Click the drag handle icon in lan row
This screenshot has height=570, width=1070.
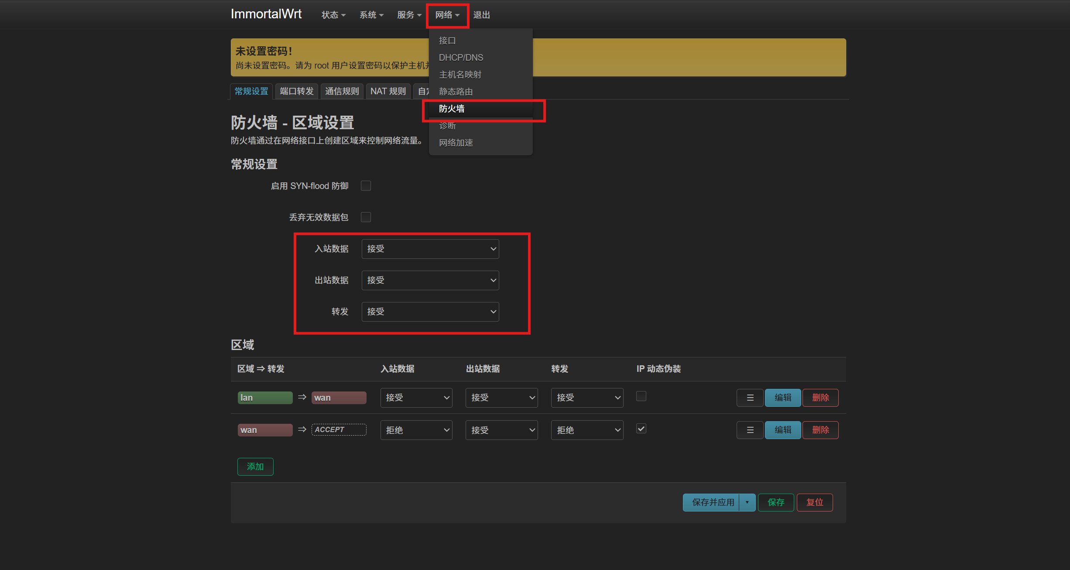tap(750, 398)
